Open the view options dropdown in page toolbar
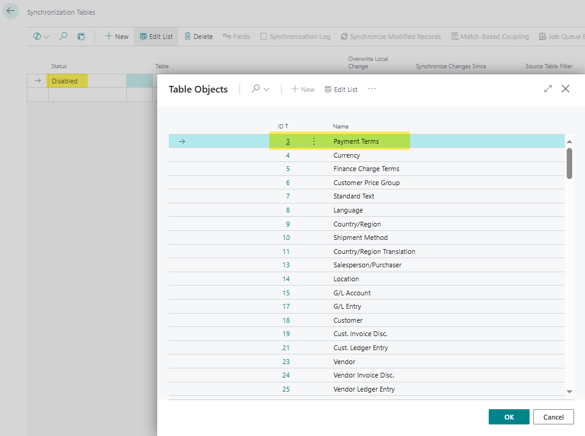Image resolution: width=585 pixels, height=436 pixels. [41, 37]
